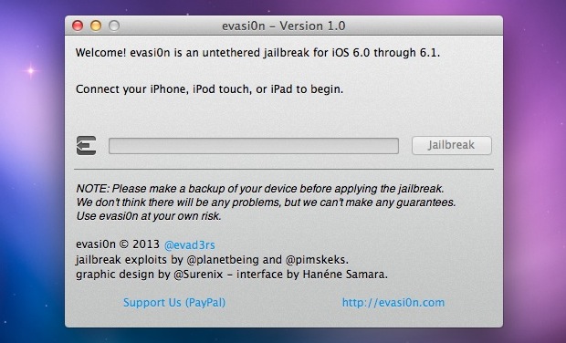
Task: Click the evasi0n – Version 1.0 title
Action: (284, 26)
